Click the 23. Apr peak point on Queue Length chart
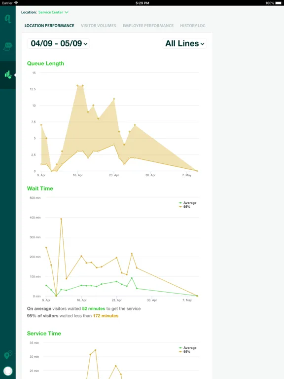Viewport: 284px width, 379px height. (114, 99)
